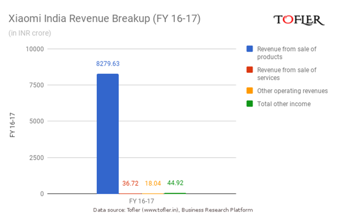Click the 5000 y-axis tick label

(x=36, y=121)
